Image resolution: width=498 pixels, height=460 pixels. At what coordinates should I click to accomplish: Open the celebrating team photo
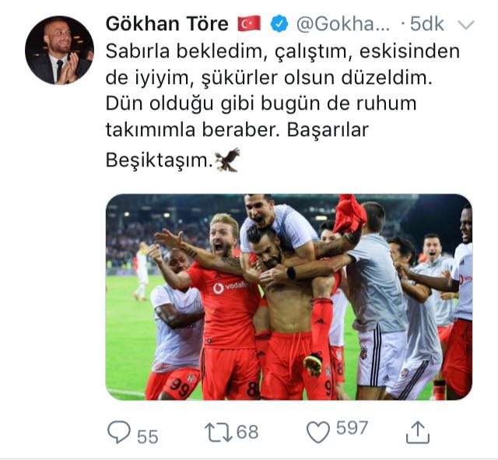pyautogui.click(x=289, y=297)
